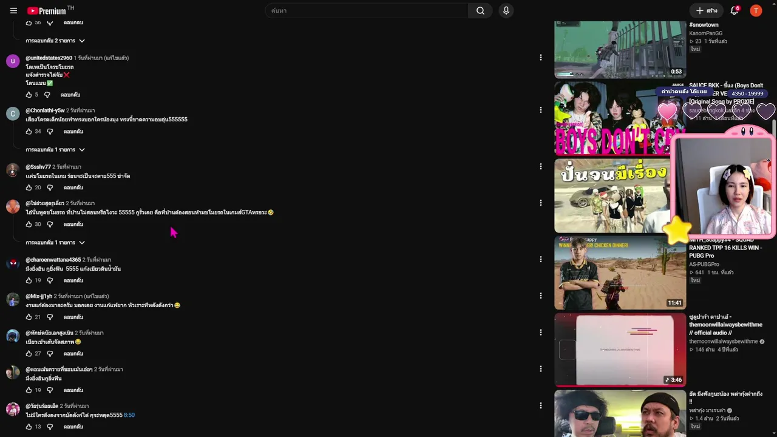777x437 pixels.
Task: Open the notifications bell
Action: pos(735,11)
